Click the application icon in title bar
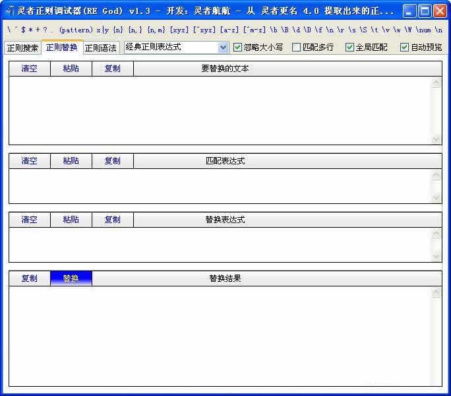Viewport: 451px width, 396px height. (x=9, y=11)
